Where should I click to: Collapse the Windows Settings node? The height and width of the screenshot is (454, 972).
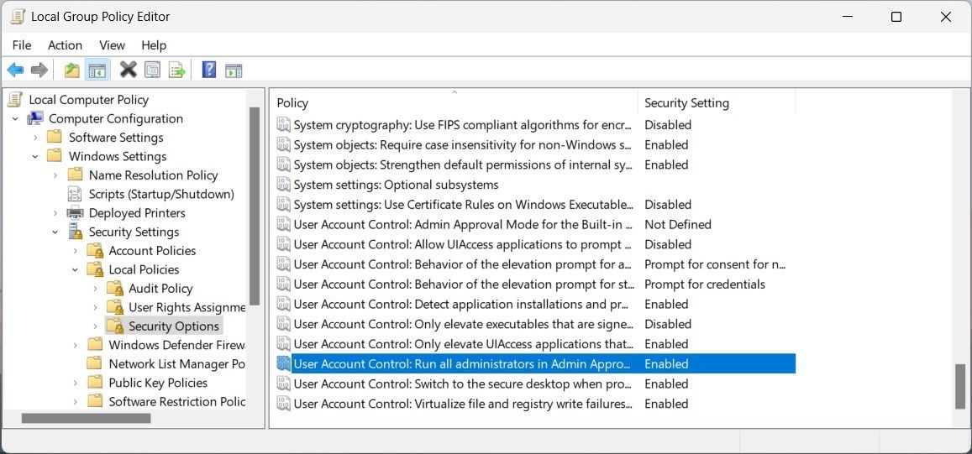(x=35, y=157)
